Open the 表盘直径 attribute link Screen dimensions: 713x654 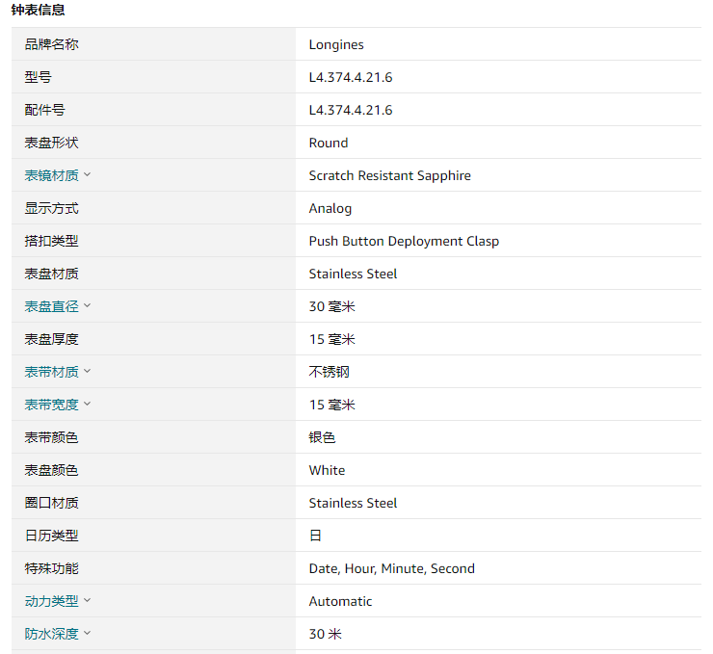pyautogui.click(x=51, y=306)
